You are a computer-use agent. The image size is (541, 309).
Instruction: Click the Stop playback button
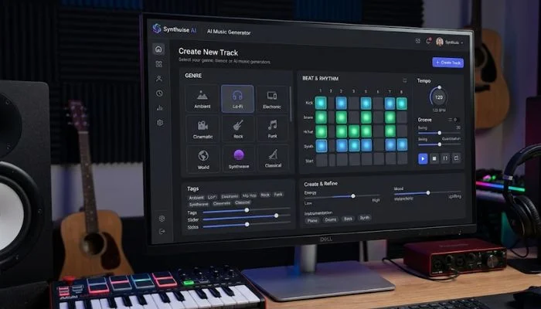[x=434, y=158]
